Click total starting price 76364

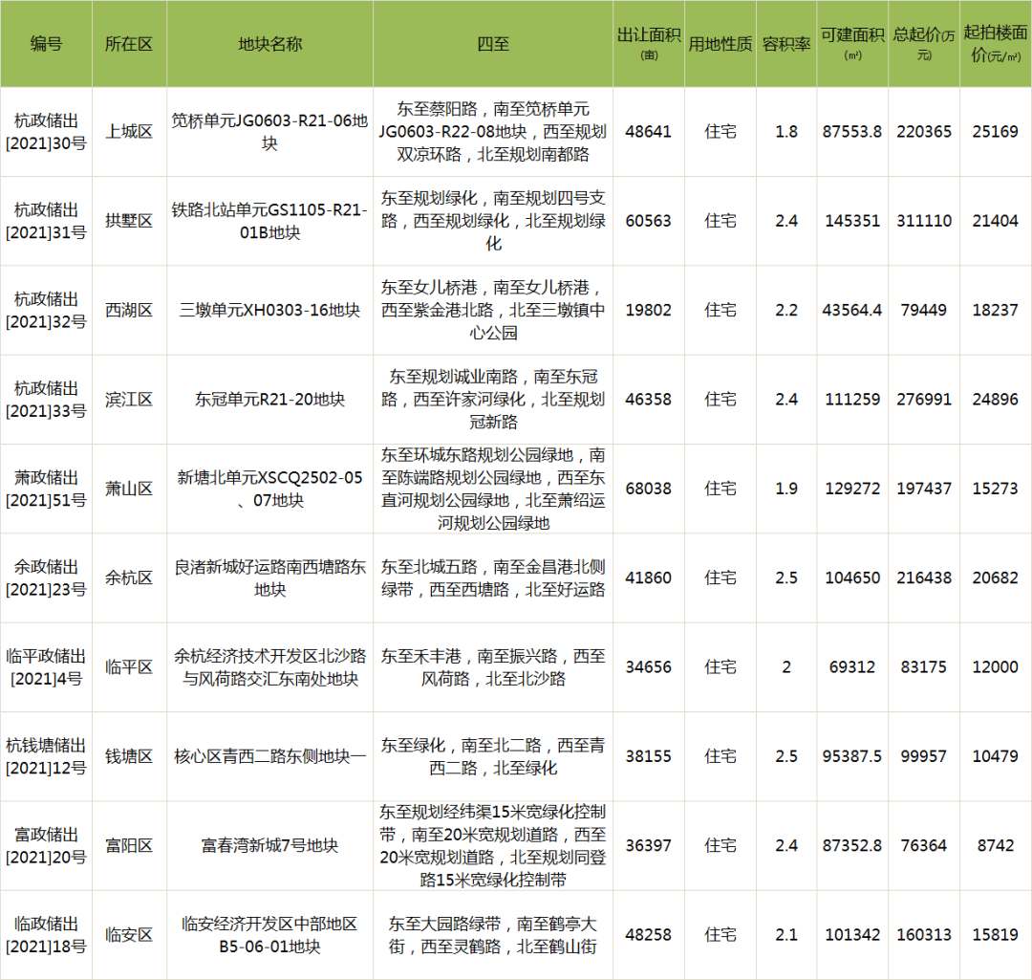pos(924,845)
